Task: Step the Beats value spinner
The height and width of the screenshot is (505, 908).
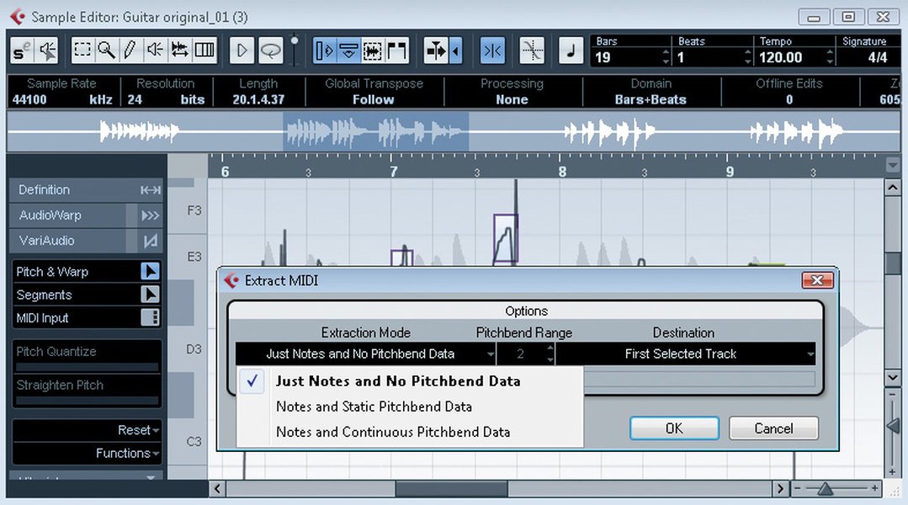Action: coord(747,57)
